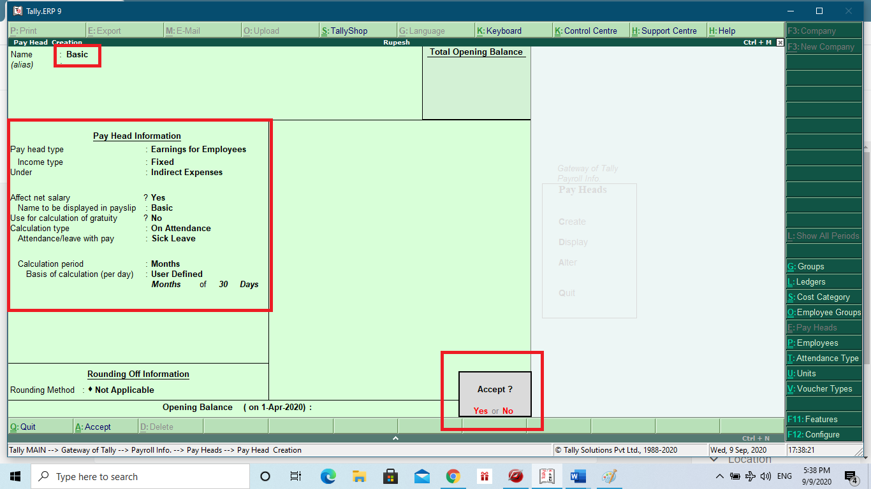The image size is (871, 489).
Task: Expand the upward arrow on Tally's bottom bar
Action: click(x=395, y=438)
